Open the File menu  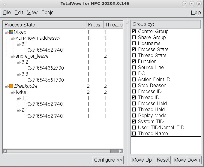click(x=7, y=12)
